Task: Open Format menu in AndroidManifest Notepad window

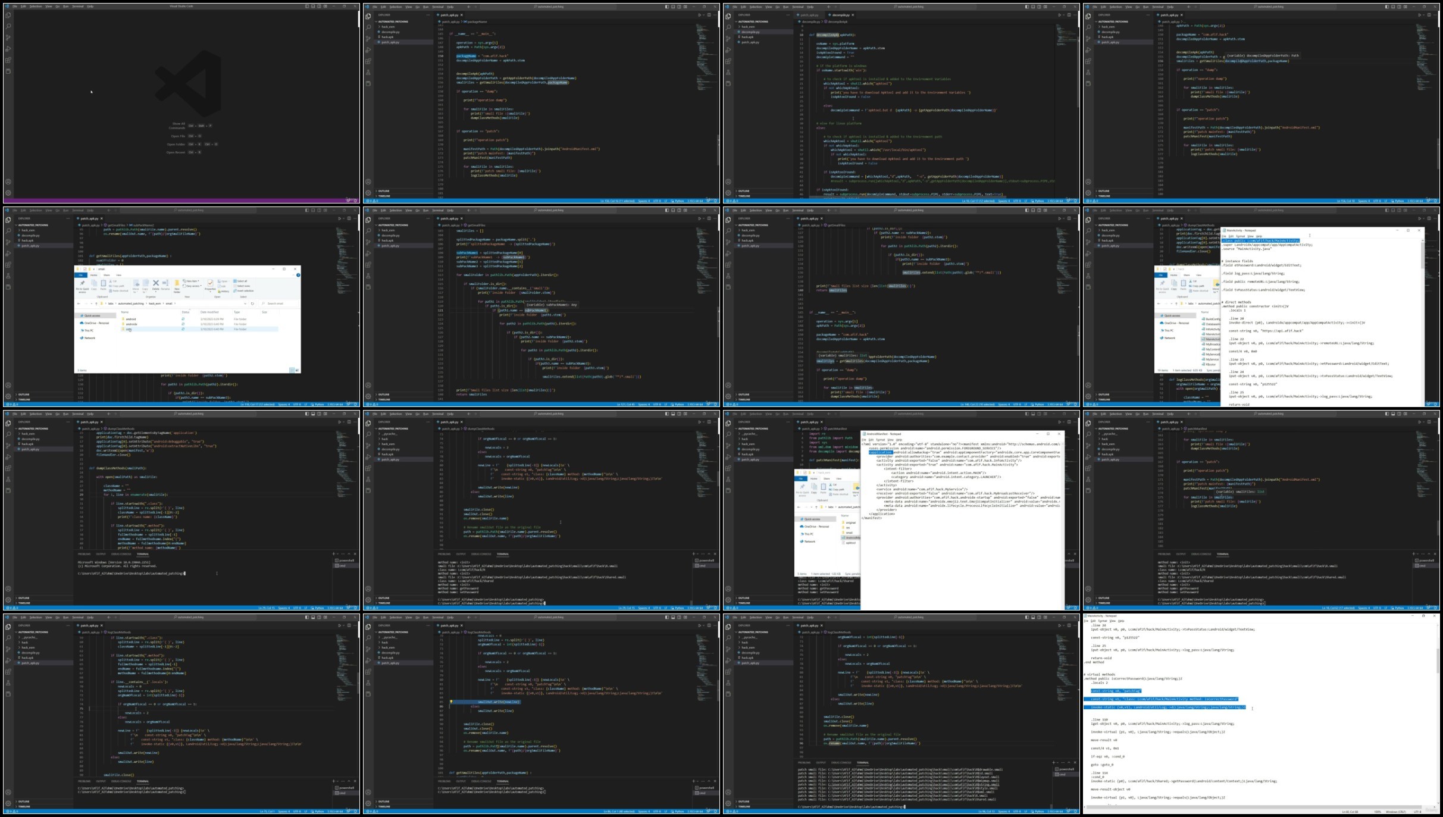Action: tap(880, 439)
